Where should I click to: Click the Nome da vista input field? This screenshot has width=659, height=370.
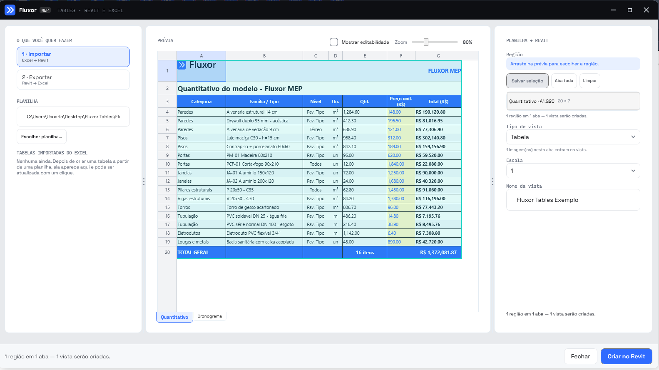(573, 200)
